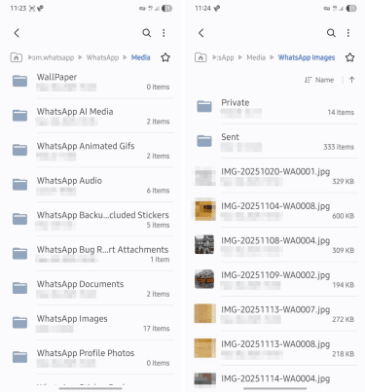Jump to WhatsApp in Media screen breadcrumb
Viewport: 365px width, 392px height.
[x=102, y=57]
